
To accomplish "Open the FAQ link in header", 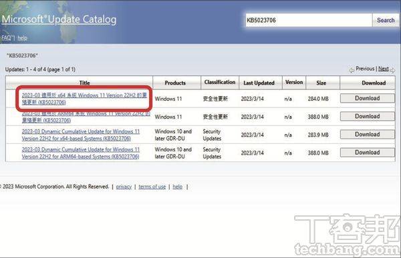I will [7, 38].
